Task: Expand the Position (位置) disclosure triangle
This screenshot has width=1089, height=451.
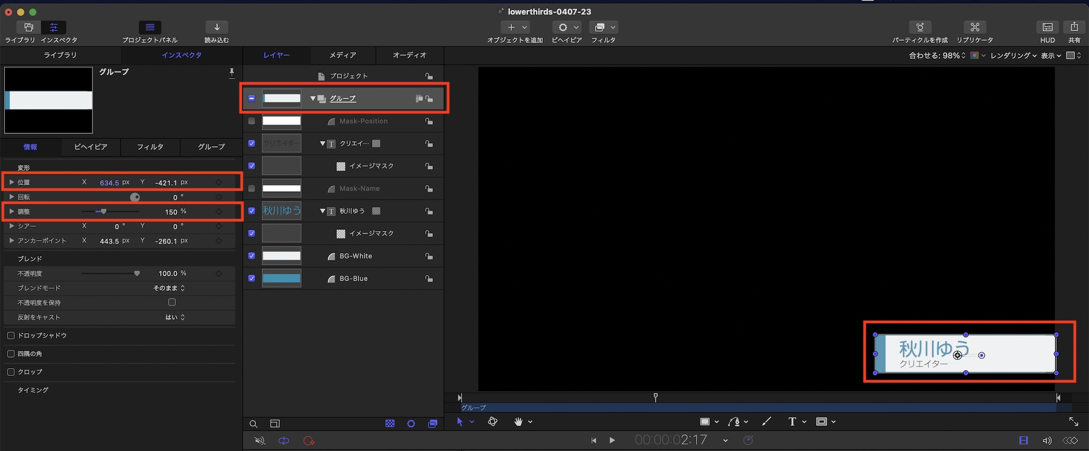Action: [11, 182]
